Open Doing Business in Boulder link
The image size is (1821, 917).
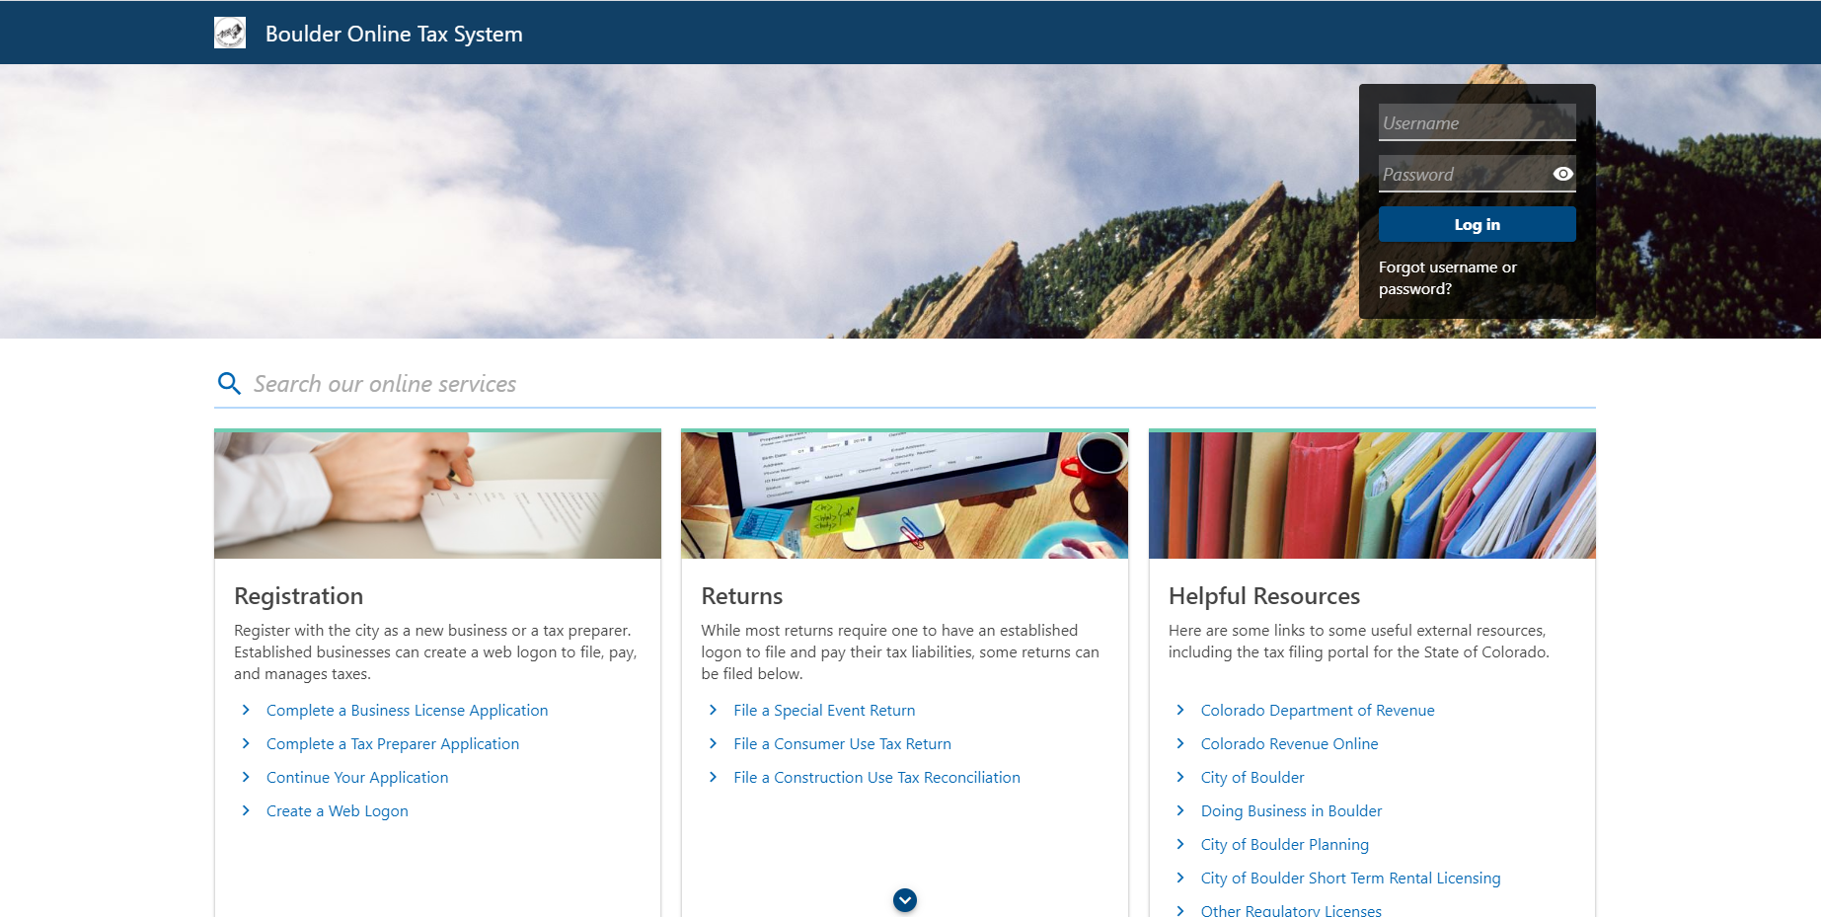(1291, 811)
